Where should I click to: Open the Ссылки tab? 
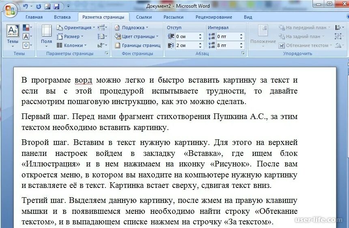click(144, 17)
